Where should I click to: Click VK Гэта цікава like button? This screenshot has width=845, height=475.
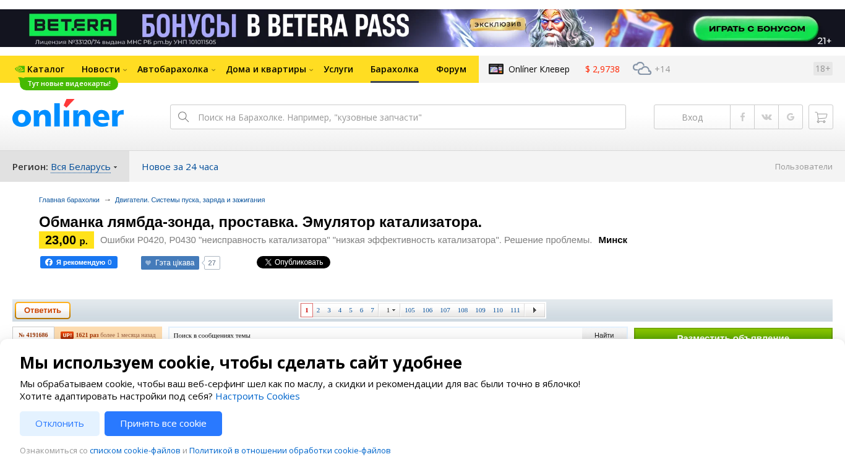click(170, 263)
